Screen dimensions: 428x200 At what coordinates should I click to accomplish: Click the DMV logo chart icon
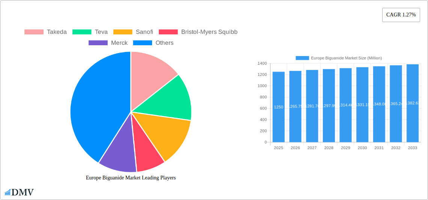pos(8,192)
